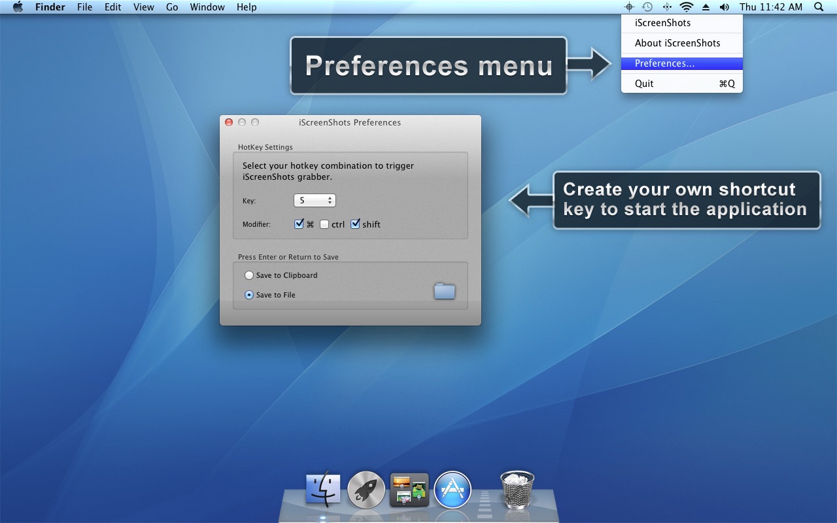Toggle the Command modifier checkbox
Screen dimensions: 837x523
tap(299, 224)
